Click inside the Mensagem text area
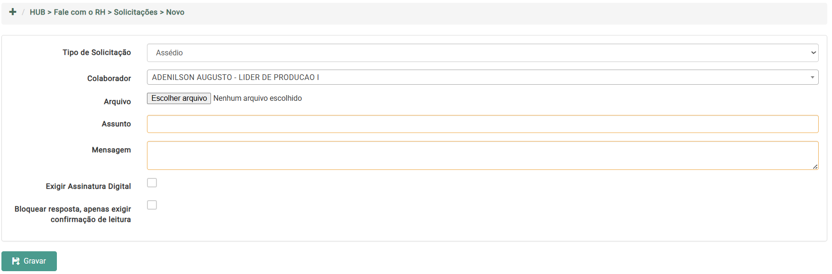 point(482,155)
